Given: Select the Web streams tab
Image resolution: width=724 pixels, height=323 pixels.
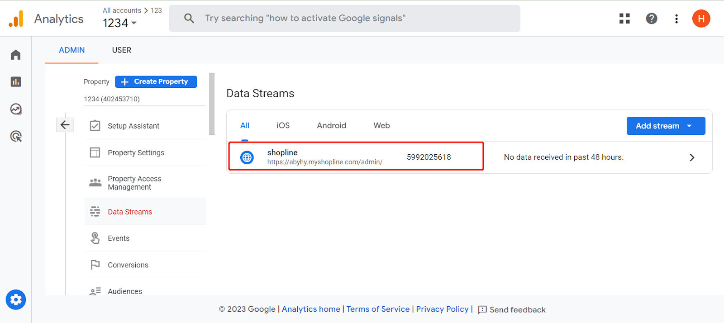Looking at the screenshot, I should pos(381,126).
